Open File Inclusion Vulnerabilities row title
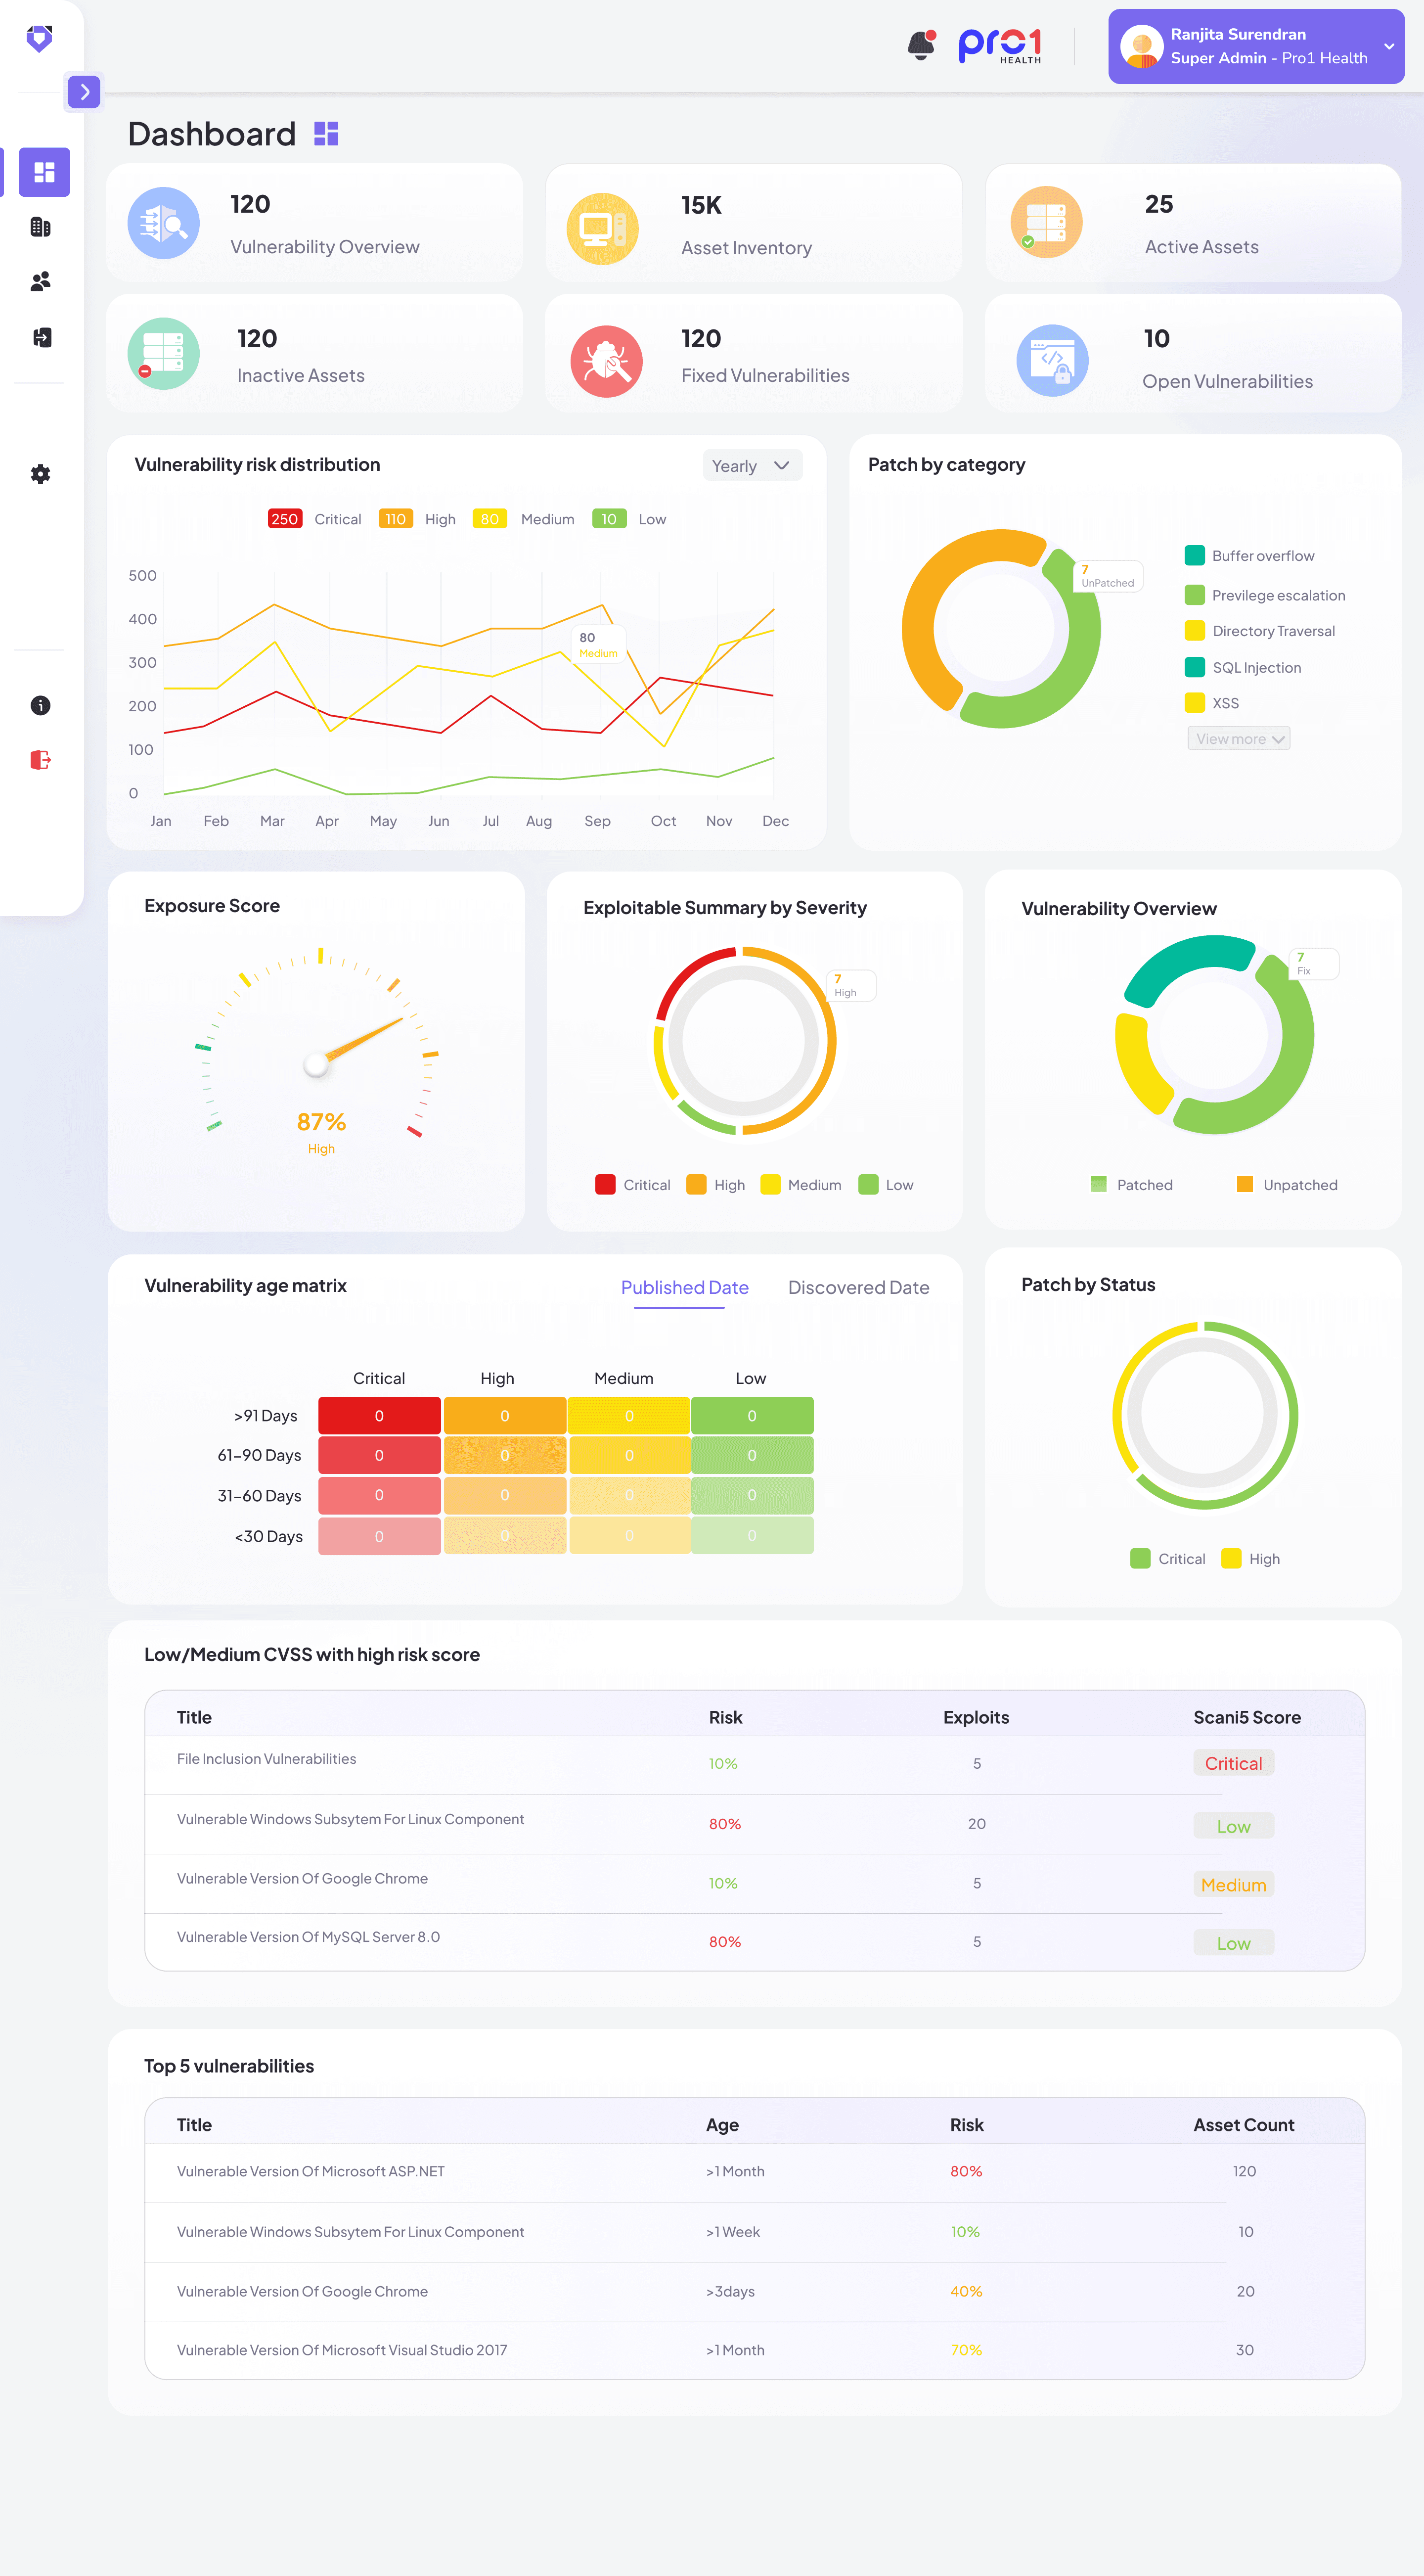The width and height of the screenshot is (1424, 2576). click(266, 1759)
